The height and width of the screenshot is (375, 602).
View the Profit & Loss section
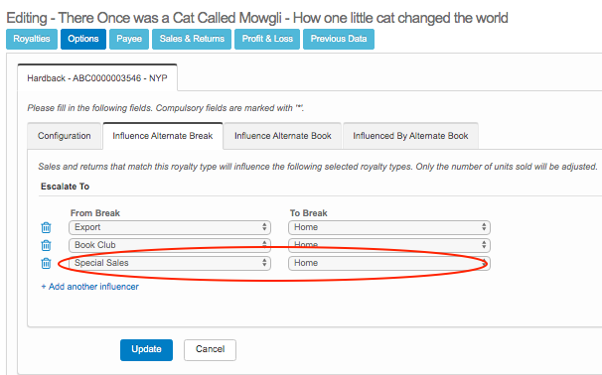coord(267,39)
